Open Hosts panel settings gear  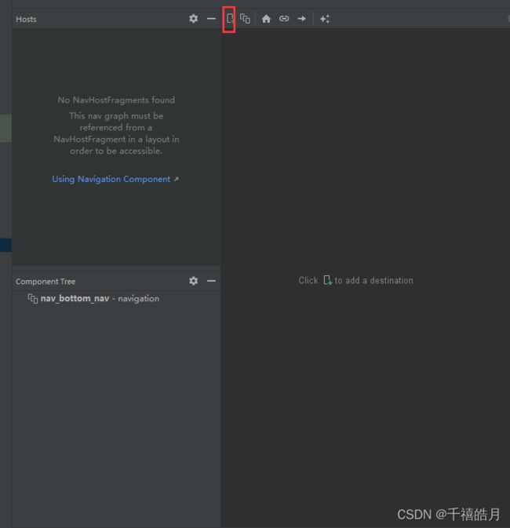[x=193, y=19]
